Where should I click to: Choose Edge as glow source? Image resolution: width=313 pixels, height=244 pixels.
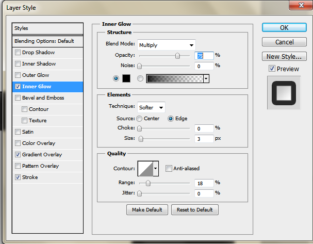click(171, 119)
